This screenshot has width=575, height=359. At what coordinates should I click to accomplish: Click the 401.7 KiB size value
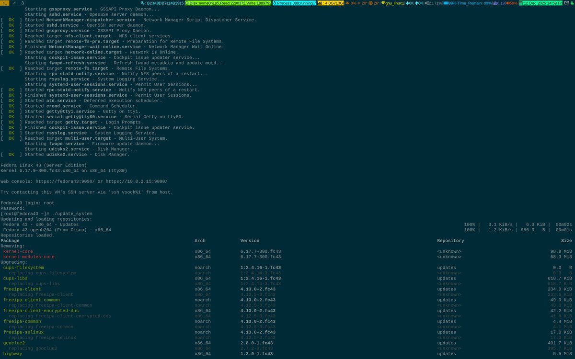tap(560, 343)
